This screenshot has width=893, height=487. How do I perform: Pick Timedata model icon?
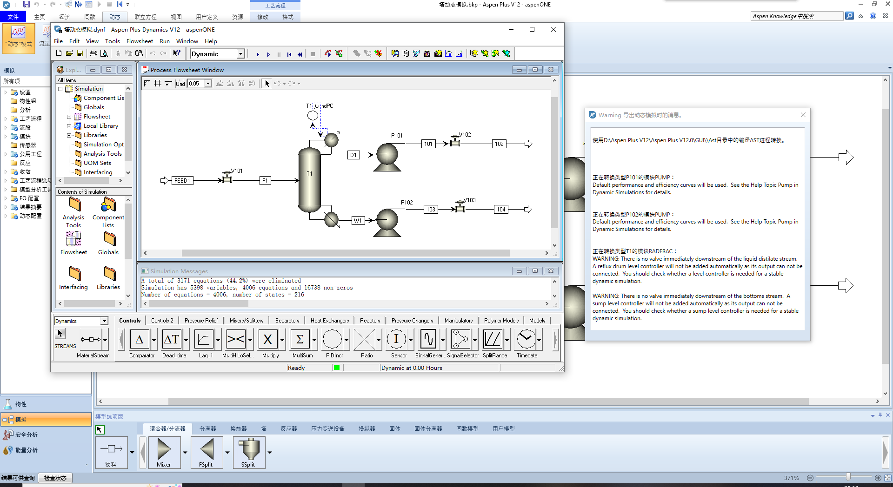click(526, 340)
